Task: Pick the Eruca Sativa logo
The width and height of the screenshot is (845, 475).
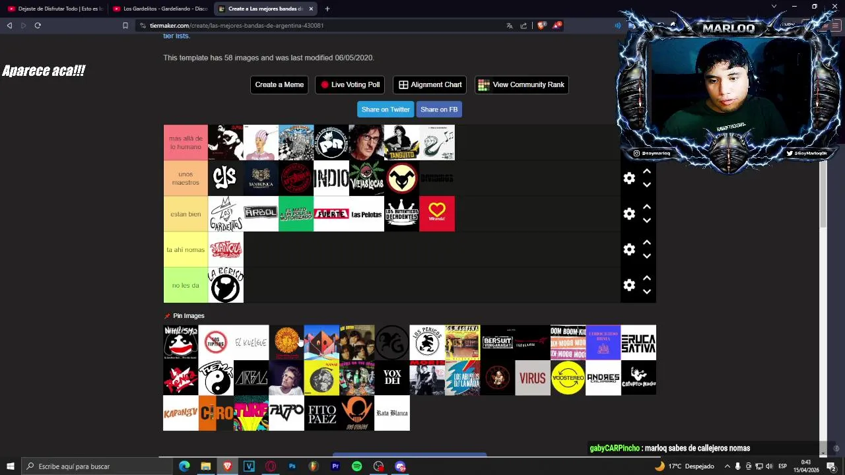Action: tap(638, 342)
